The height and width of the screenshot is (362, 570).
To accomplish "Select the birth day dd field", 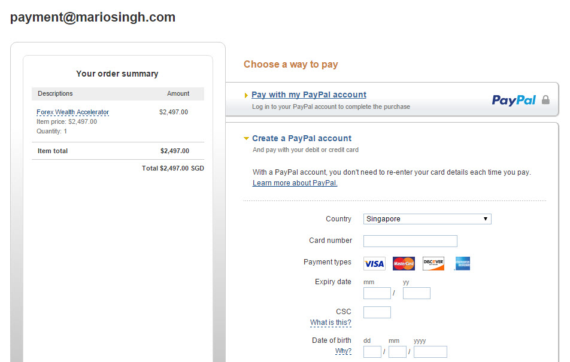I will click(372, 352).
